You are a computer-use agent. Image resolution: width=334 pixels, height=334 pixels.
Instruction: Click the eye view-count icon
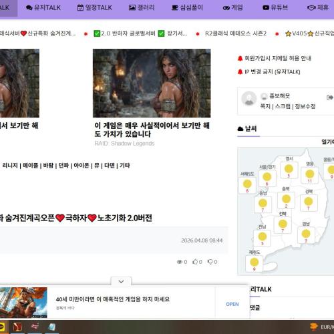click(x=180, y=262)
